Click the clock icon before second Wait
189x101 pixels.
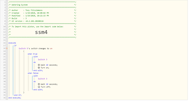click(x=39, y=84)
